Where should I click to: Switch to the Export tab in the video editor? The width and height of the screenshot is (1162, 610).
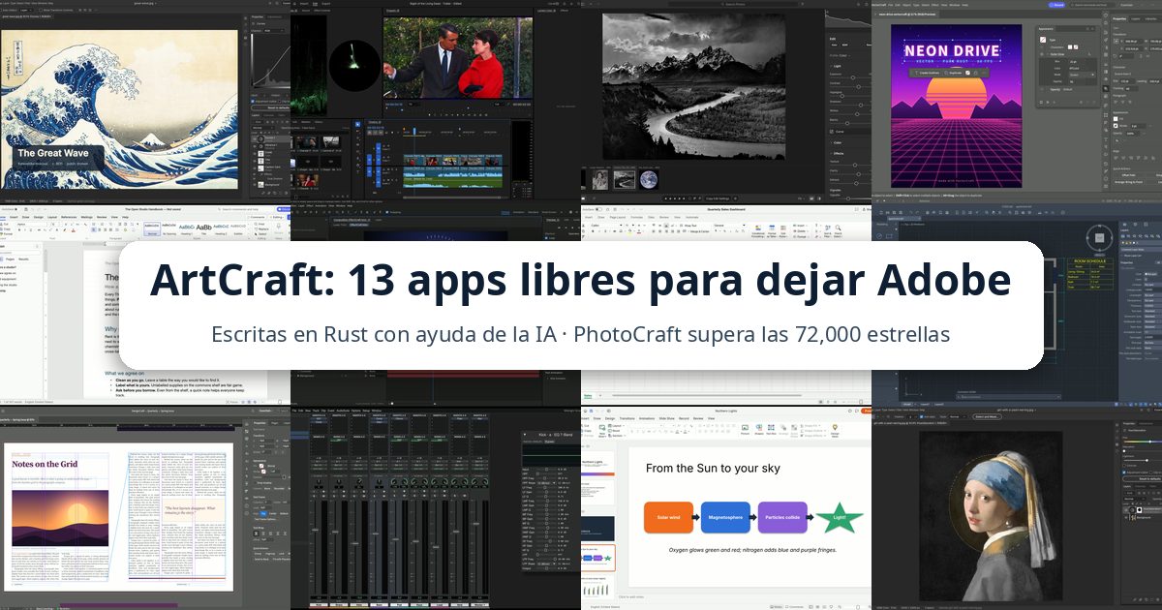[326, 4]
